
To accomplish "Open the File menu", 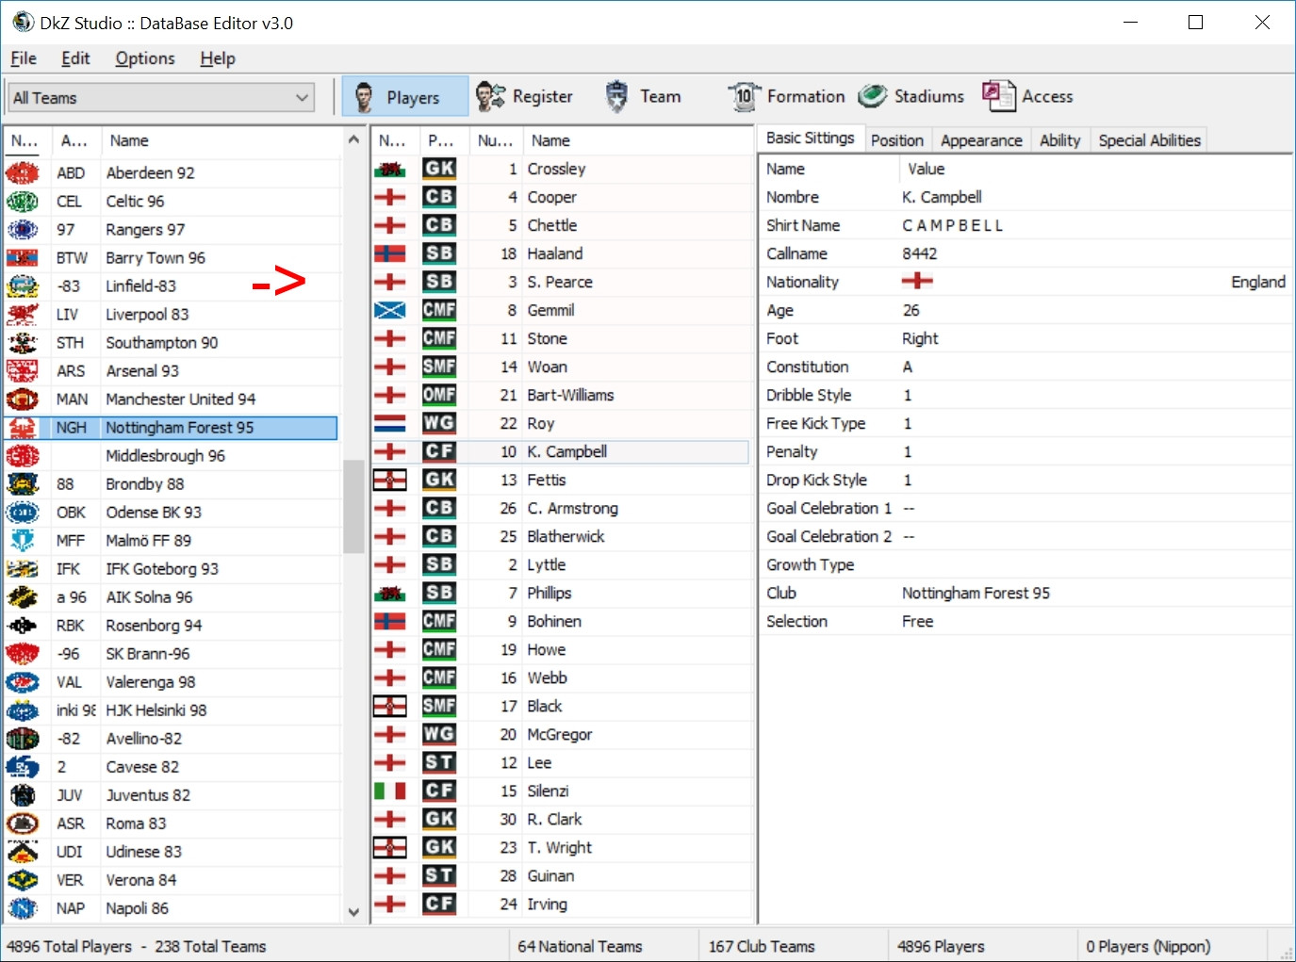I will pos(24,58).
